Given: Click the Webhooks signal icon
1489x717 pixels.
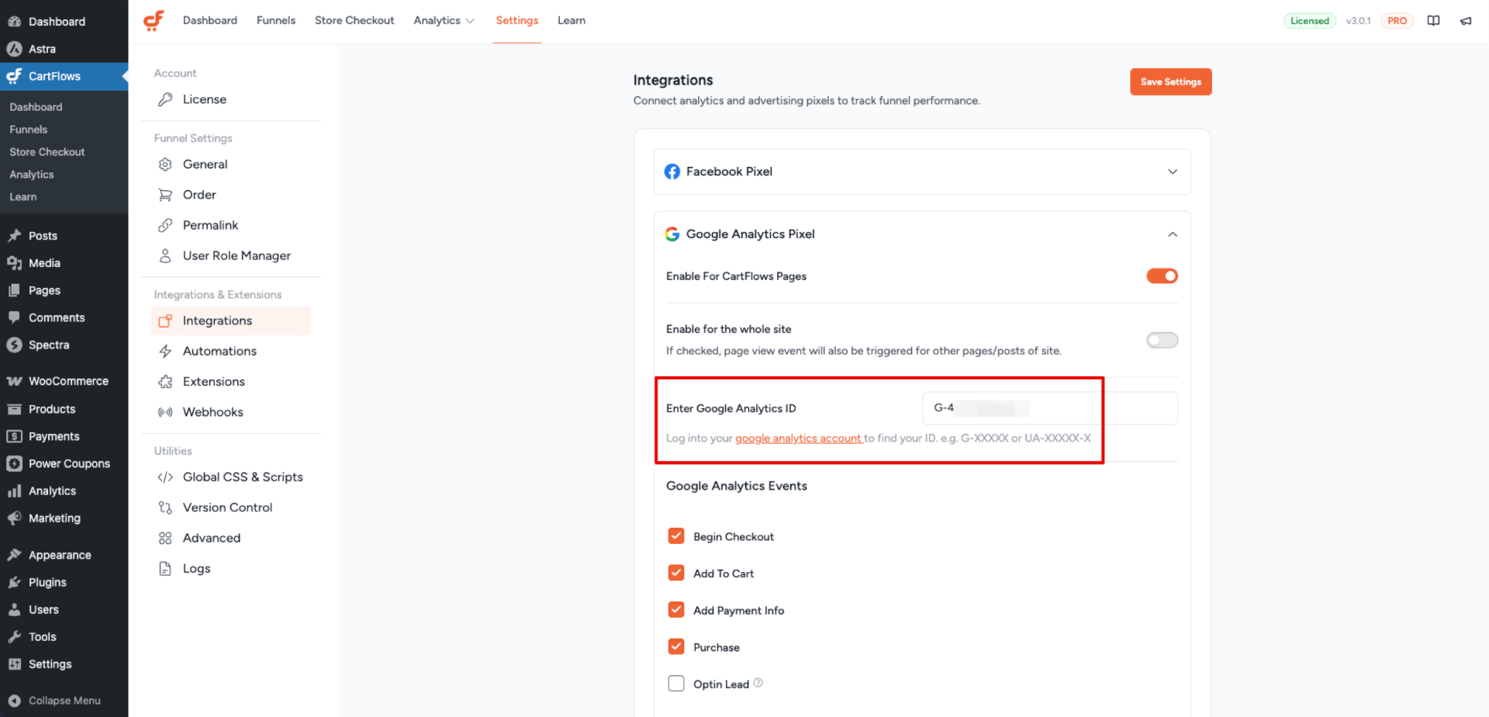Looking at the screenshot, I should (x=165, y=412).
